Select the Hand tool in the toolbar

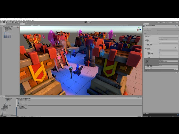point(2,22)
